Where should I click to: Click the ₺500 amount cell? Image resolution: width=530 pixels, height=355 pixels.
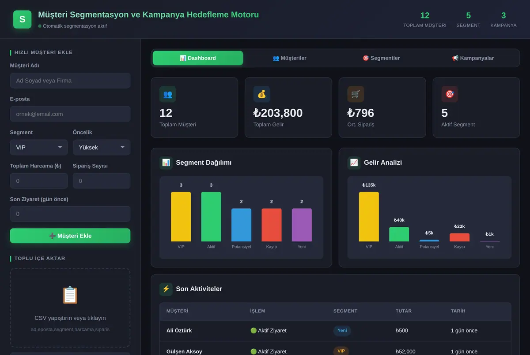tap(402, 330)
